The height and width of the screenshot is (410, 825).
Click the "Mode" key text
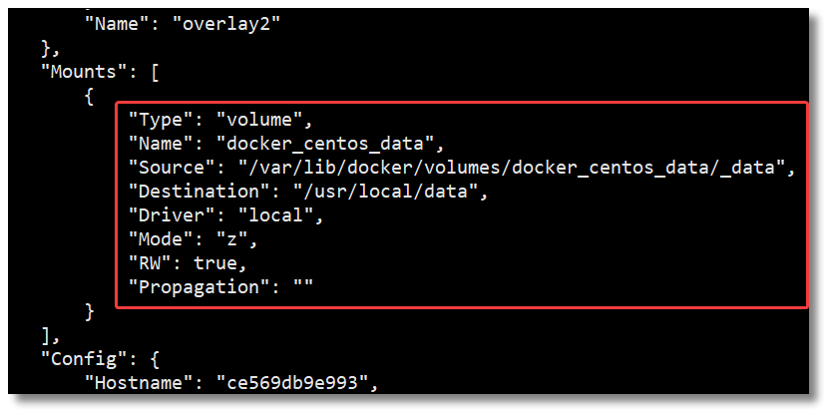(x=164, y=237)
